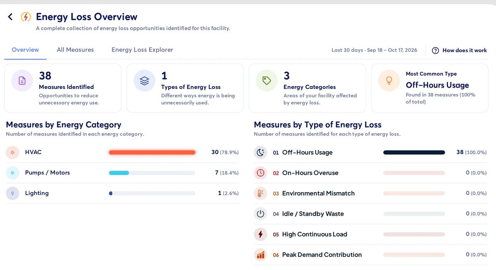Switch to the Overview tab

tap(25, 50)
